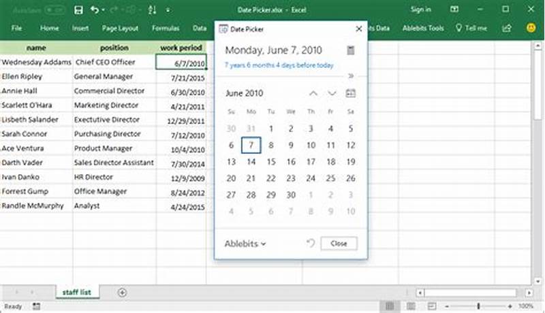Image resolution: width=545 pixels, height=313 pixels.
Task: Open the Ablebits dropdown in Date Picker
Action: [245, 244]
